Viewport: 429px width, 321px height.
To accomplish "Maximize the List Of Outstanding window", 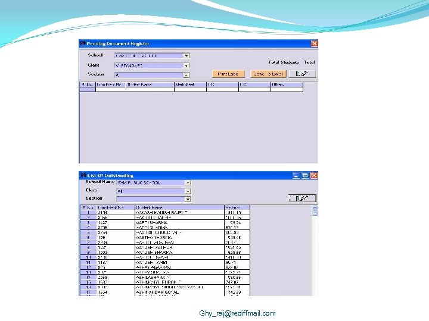I will (x=305, y=175).
